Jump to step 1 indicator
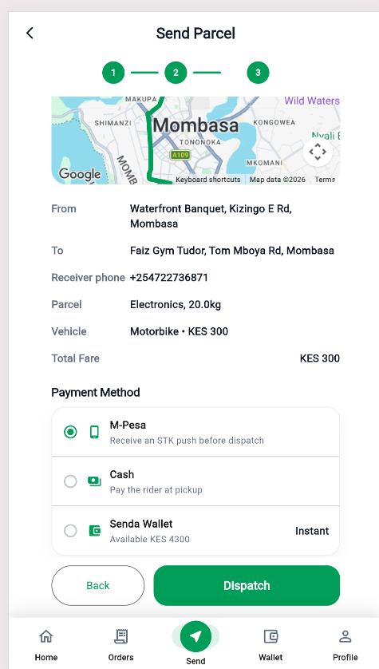 coord(113,73)
